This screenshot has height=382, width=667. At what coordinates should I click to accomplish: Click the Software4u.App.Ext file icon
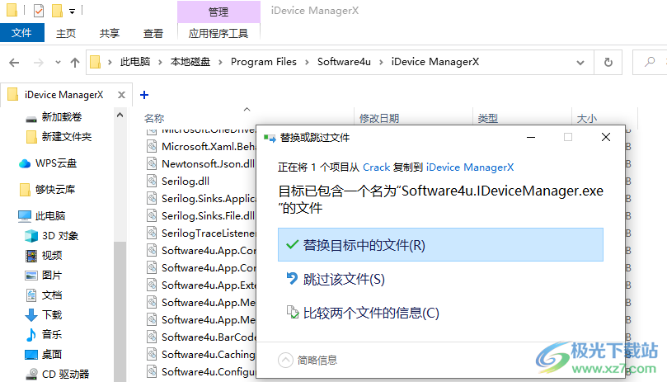[152, 285]
